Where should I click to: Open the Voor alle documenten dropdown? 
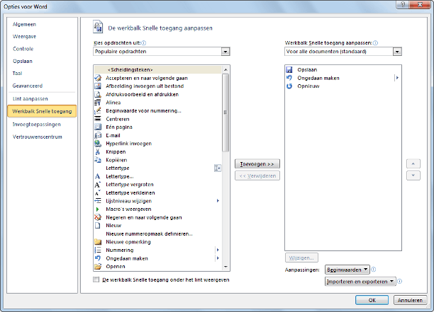pos(397,52)
